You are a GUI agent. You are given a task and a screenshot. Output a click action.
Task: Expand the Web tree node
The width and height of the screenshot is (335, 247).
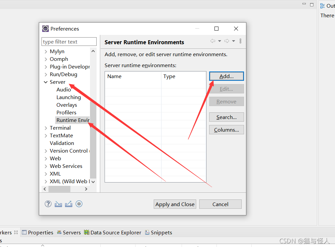coord(46,159)
